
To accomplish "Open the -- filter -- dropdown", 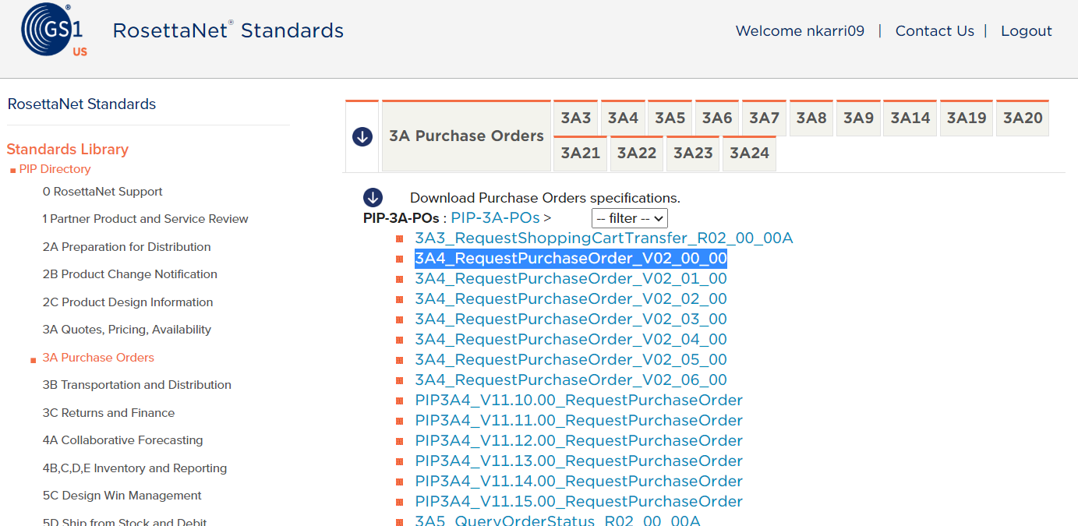I will coord(629,218).
